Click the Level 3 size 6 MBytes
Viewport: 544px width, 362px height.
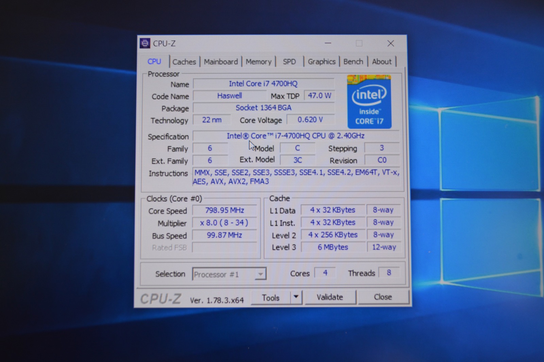333,247
